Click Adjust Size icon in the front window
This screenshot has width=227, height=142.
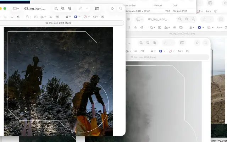tap(57, 17)
